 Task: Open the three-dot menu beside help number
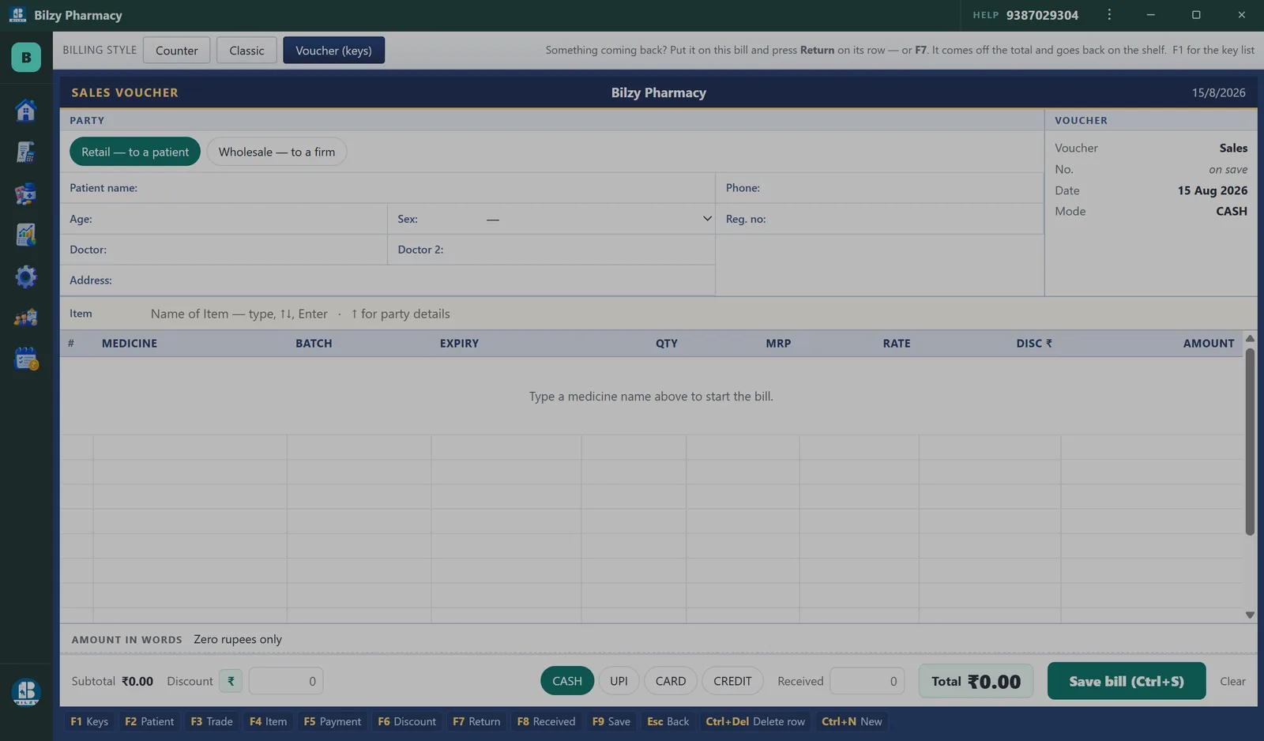coord(1109,15)
